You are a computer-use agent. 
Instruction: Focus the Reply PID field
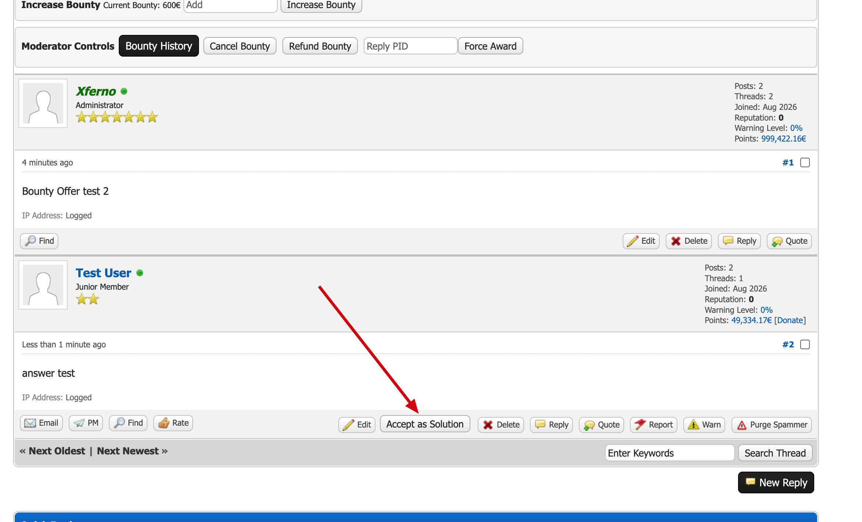[x=410, y=46]
